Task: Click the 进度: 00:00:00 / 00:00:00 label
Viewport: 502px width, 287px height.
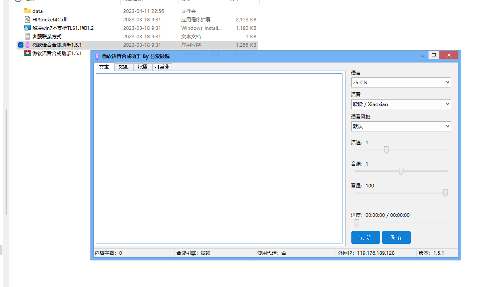Action: [380, 215]
